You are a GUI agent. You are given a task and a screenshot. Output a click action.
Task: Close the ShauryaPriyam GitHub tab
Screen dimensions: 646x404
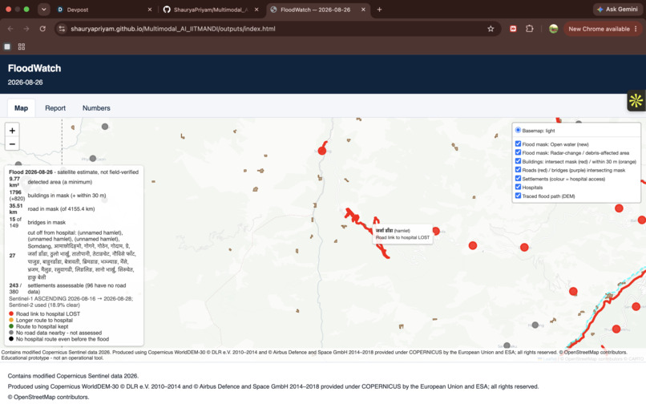click(x=256, y=10)
